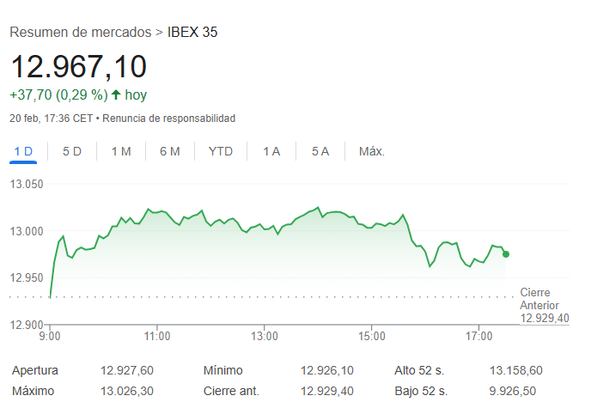This screenshot has width=591, height=408.
Task: Click the Apertura value 12.927,60
Action: pyautogui.click(x=126, y=370)
